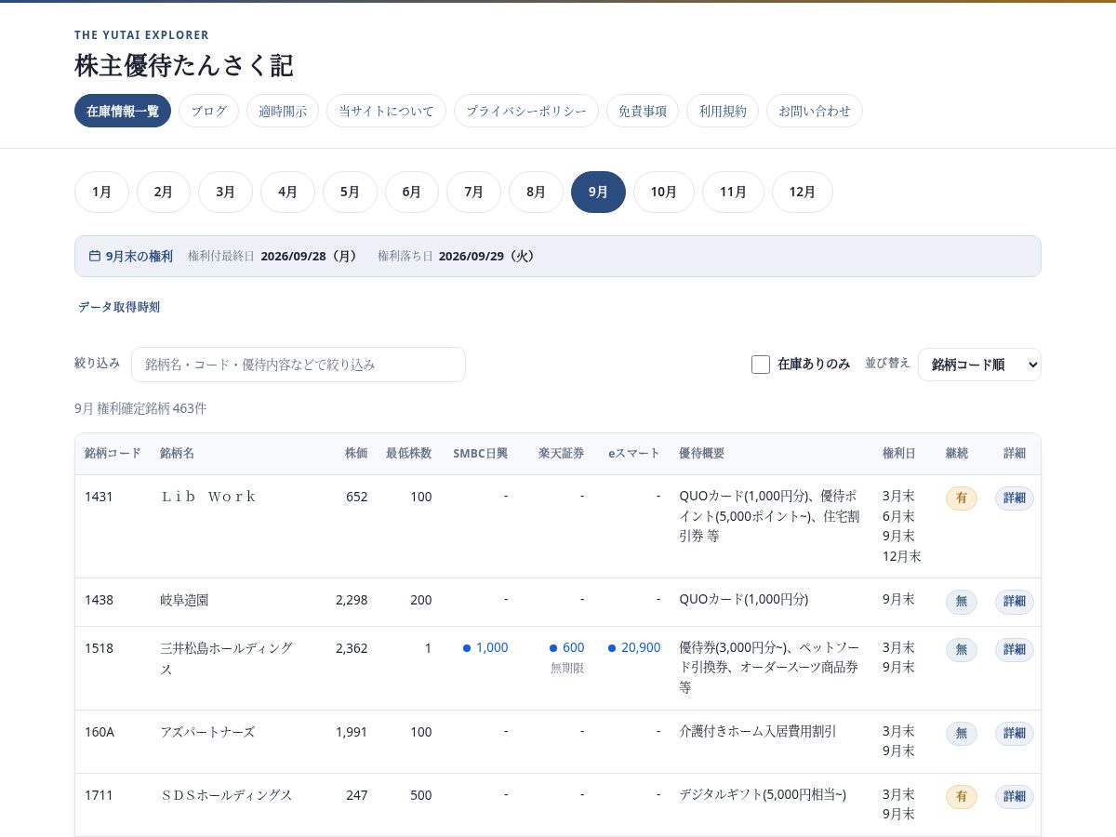The image size is (1116, 837).
Task: Select the 4月 month pill
Action: click(287, 192)
